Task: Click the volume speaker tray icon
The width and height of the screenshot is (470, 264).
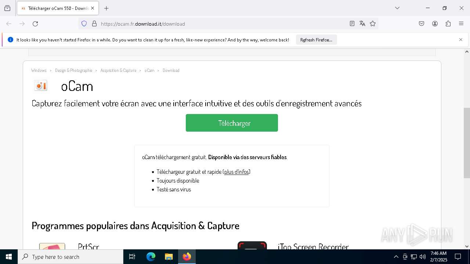Action: tap(423, 257)
